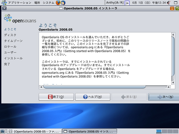Select the タイムゾーン step in the sidebar
The width and height of the screenshot is (179, 134).
13,41
